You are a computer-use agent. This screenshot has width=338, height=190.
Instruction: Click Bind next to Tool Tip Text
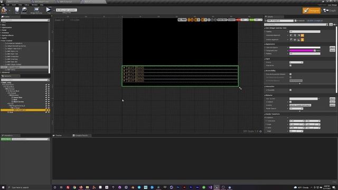coord(332,99)
